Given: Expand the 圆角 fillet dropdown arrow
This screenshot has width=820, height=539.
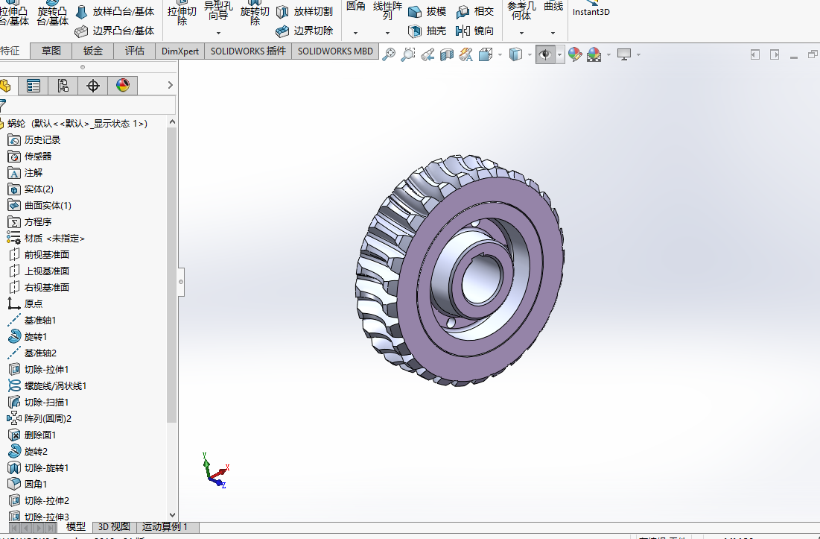Looking at the screenshot, I should [x=355, y=33].
